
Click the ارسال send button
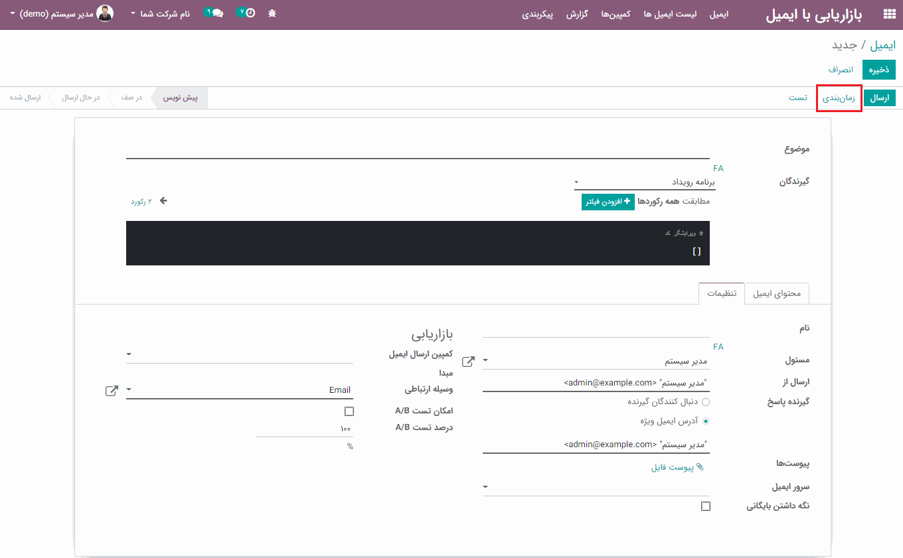(x=879, y=98)
